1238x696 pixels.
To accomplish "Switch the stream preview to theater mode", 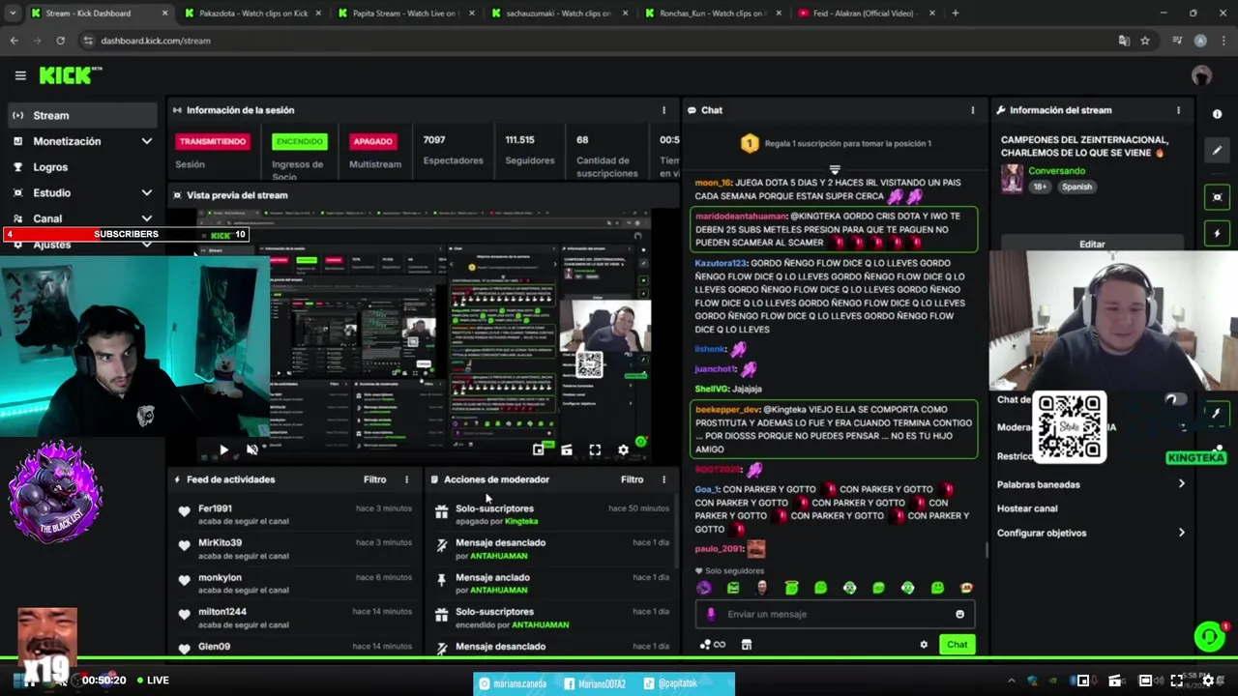I will point(567,449).
